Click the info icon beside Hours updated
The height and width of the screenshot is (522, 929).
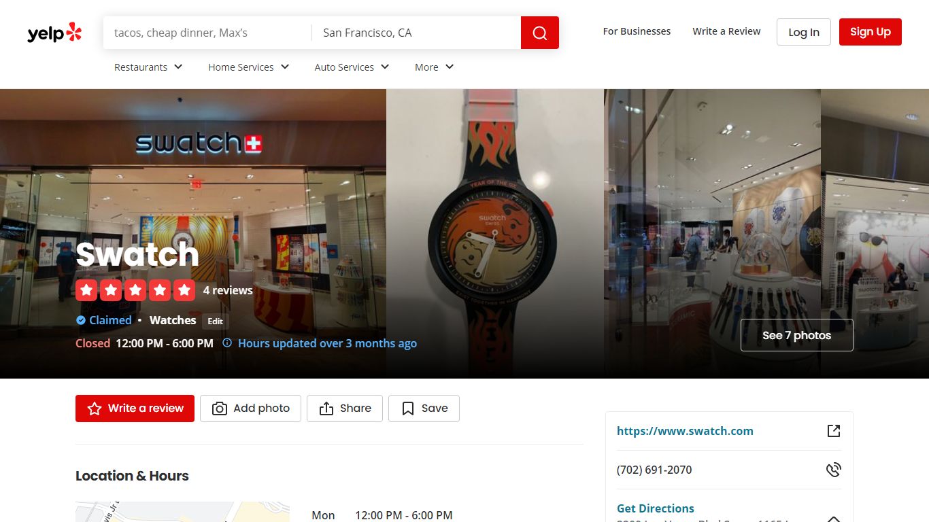point(227,343)
